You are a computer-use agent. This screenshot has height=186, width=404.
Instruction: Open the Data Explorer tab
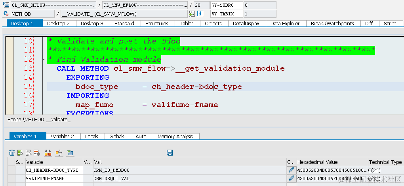tap(285, 23)
